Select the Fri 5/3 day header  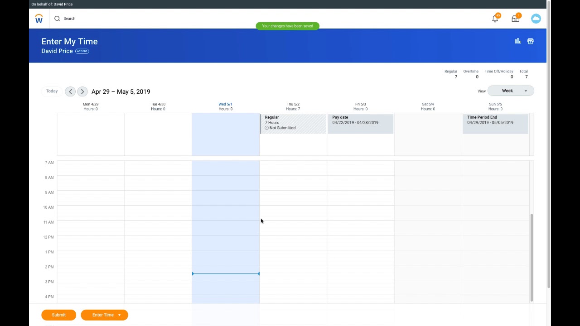[x=361, y=106]
